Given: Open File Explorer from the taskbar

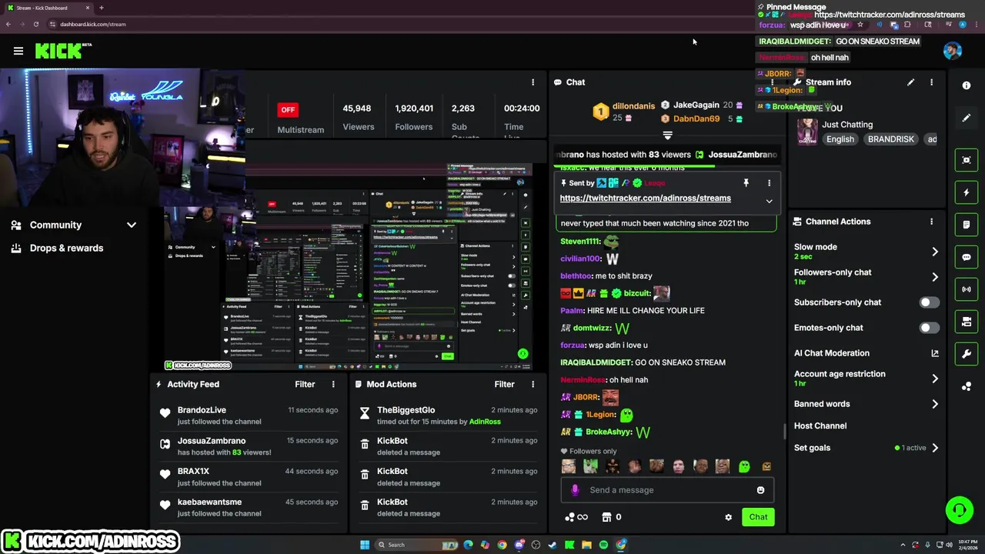Looking at the screenshot, I should click(586, 545).
